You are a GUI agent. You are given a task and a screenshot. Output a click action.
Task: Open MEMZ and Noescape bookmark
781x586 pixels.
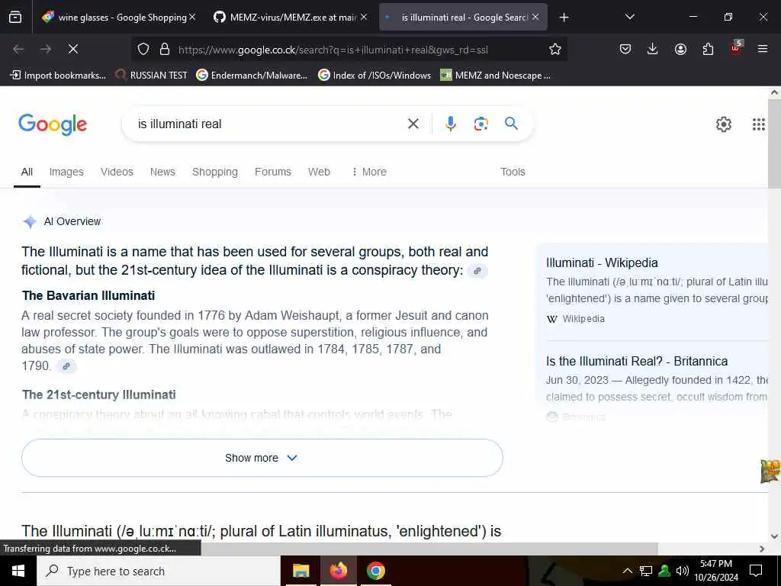(496, 76)
